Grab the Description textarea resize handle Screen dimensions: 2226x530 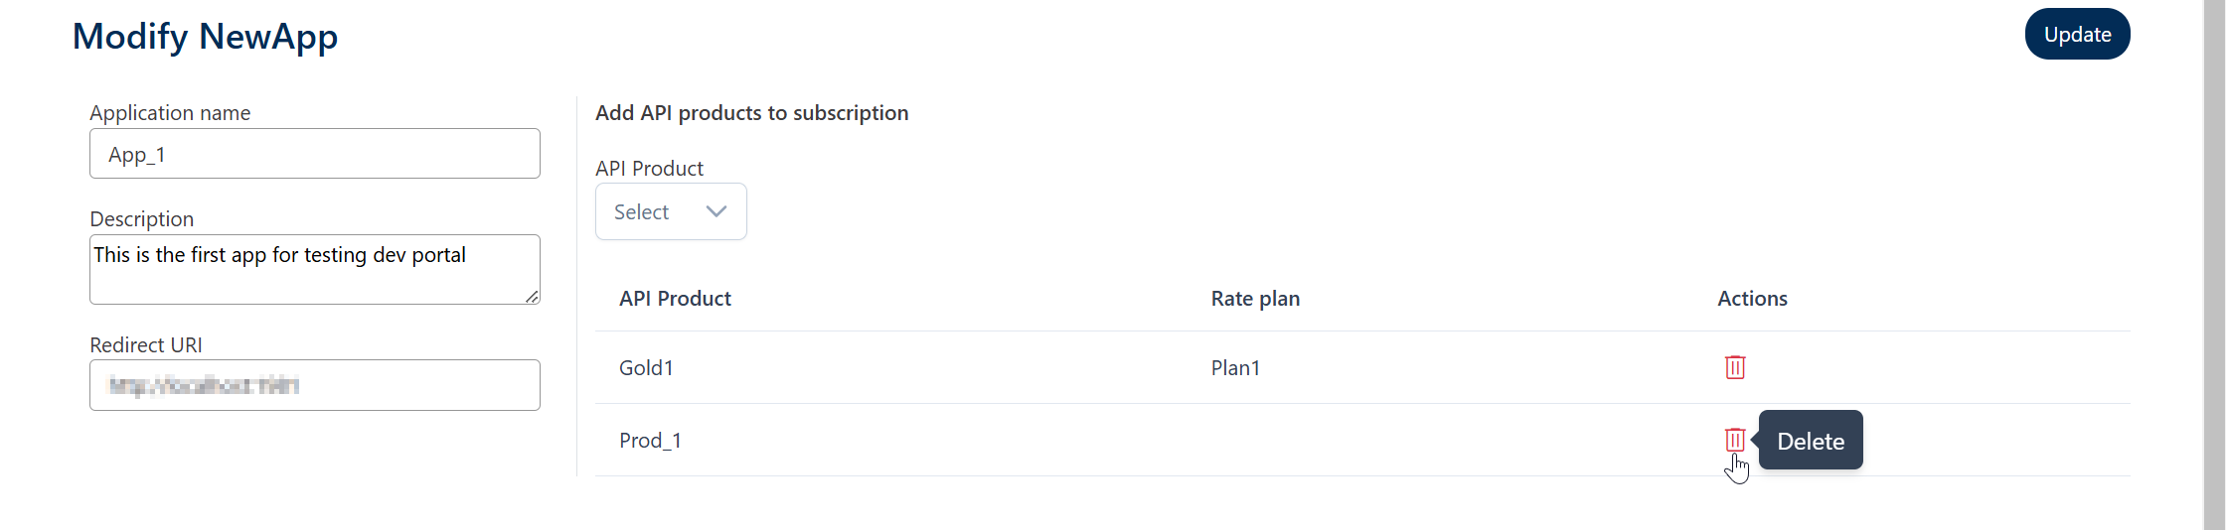(532, 296)
